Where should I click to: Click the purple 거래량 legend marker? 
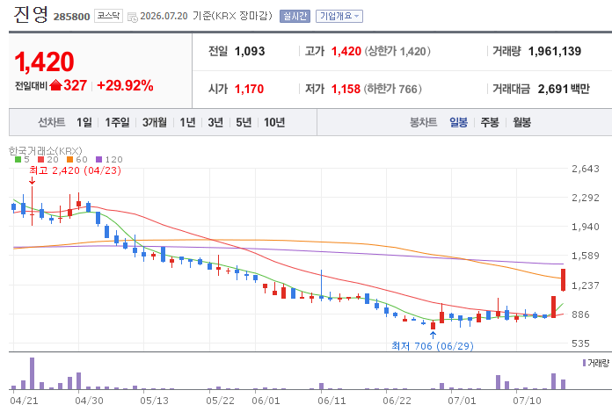(584, 363)
